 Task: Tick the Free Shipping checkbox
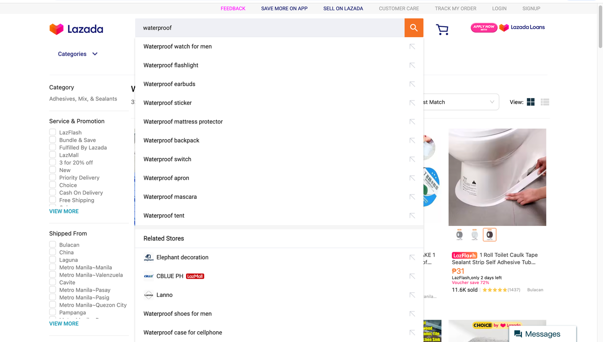tap(53, 200)
